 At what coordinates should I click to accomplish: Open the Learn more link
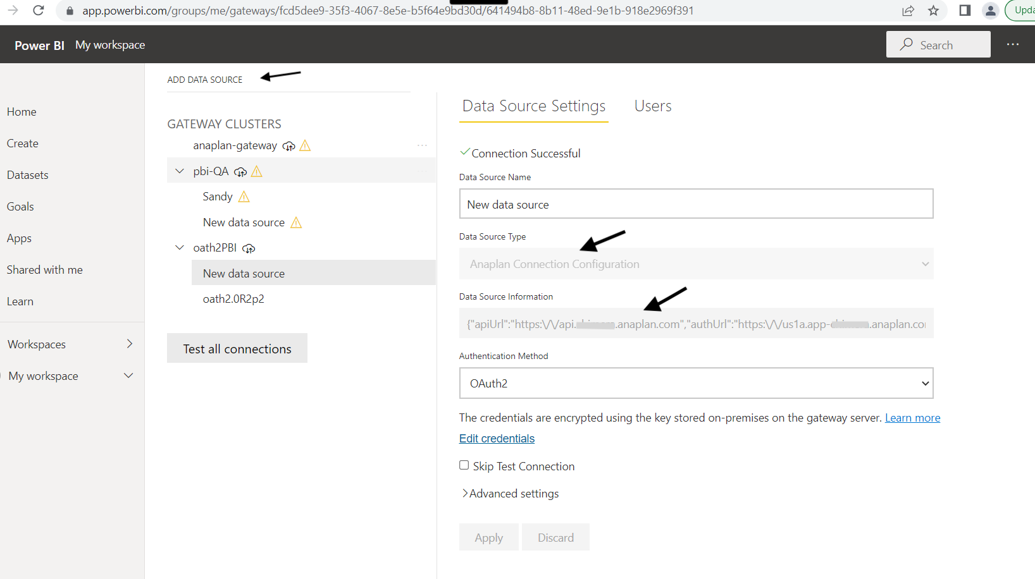click(912, 418)
